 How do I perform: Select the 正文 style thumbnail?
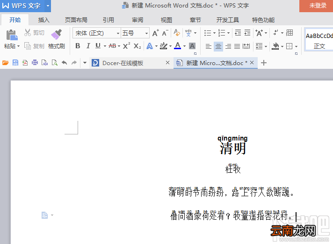tap(319, 39)
